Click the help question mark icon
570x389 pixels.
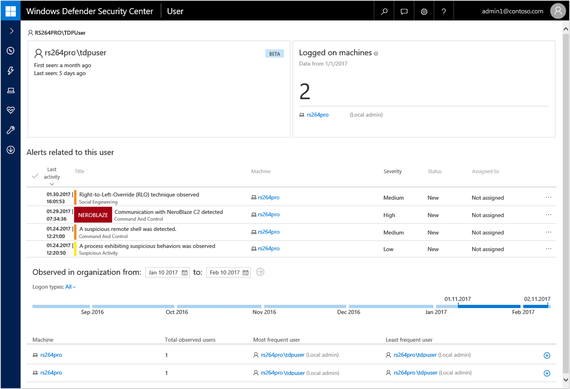(443, 11)
